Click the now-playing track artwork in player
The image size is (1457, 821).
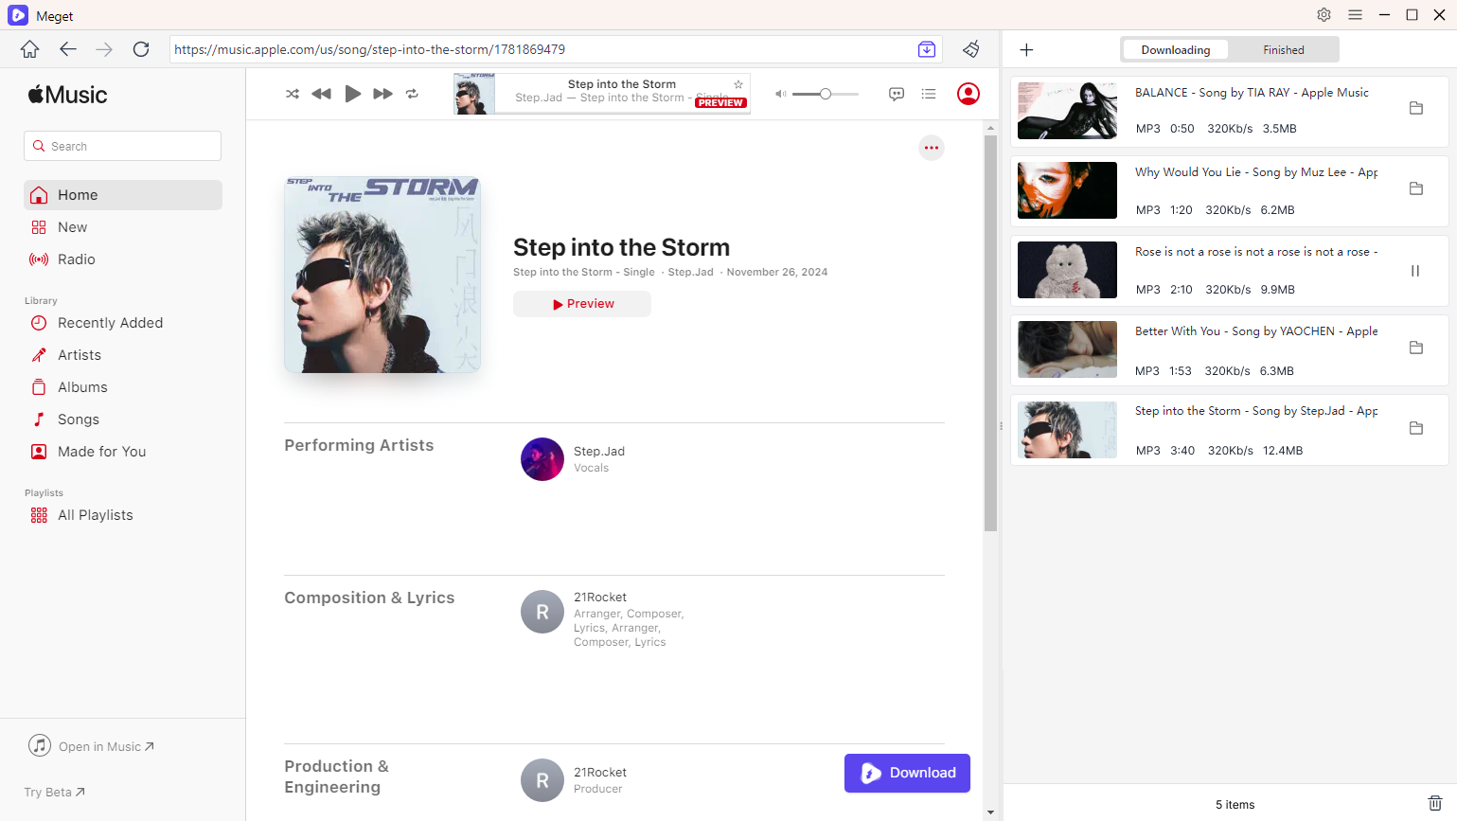point(474,94)
